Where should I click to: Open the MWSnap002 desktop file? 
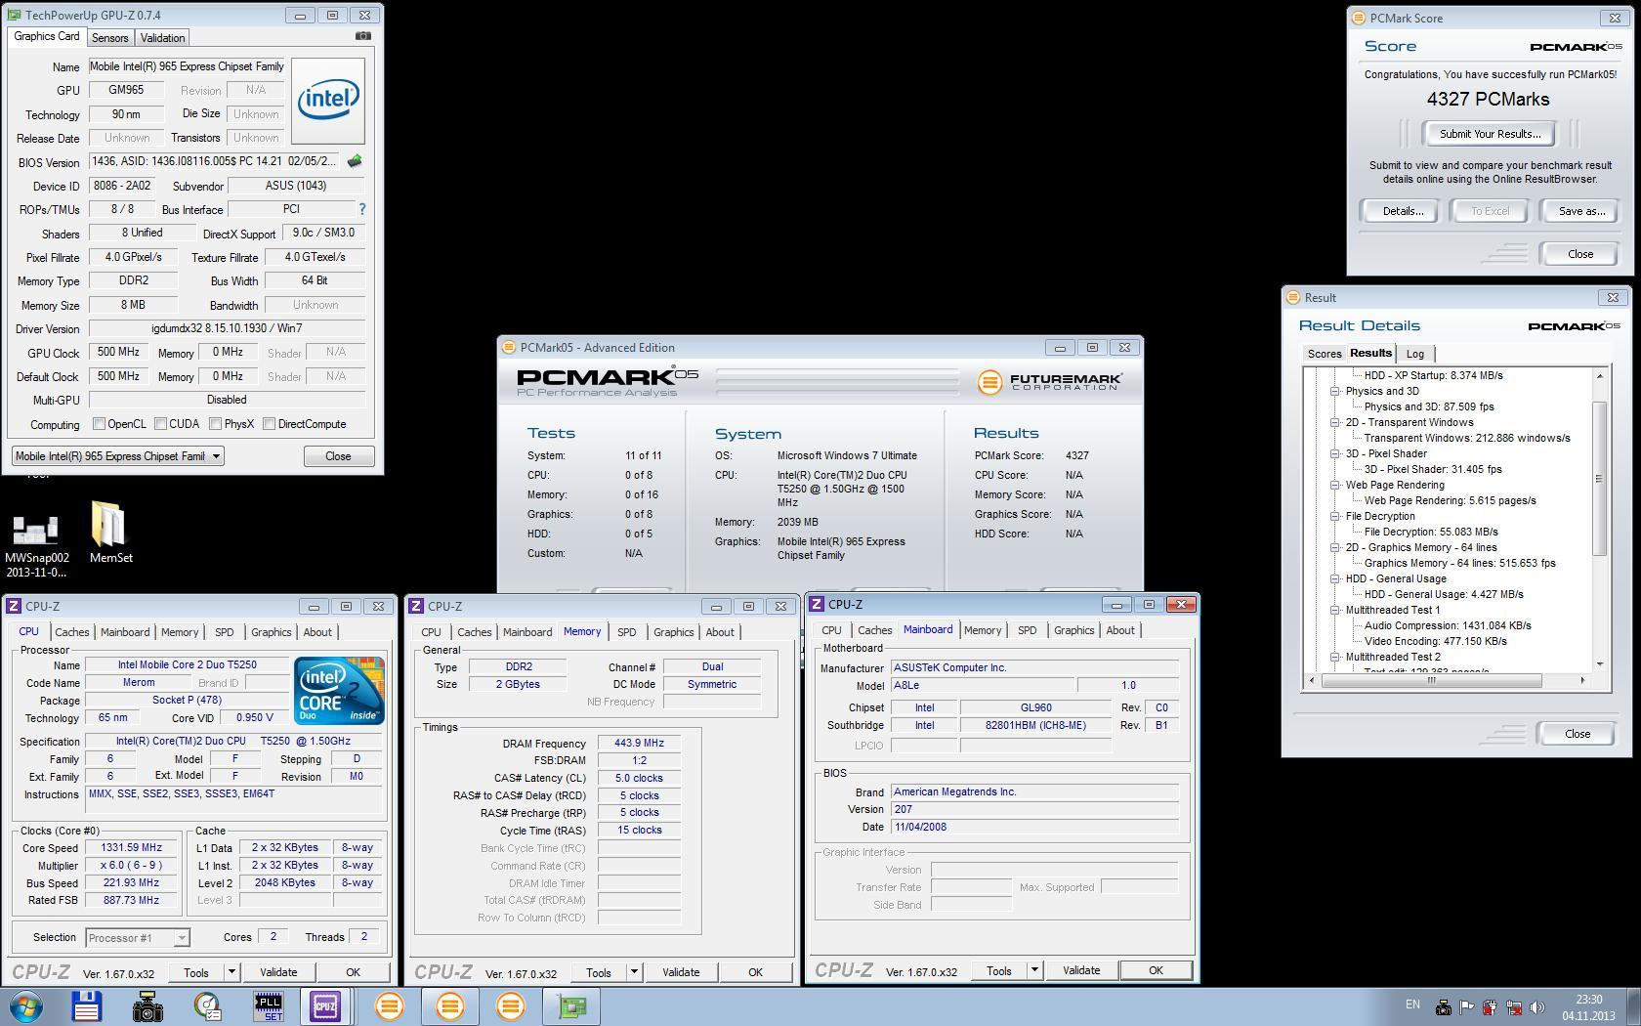tap(35, 544)
